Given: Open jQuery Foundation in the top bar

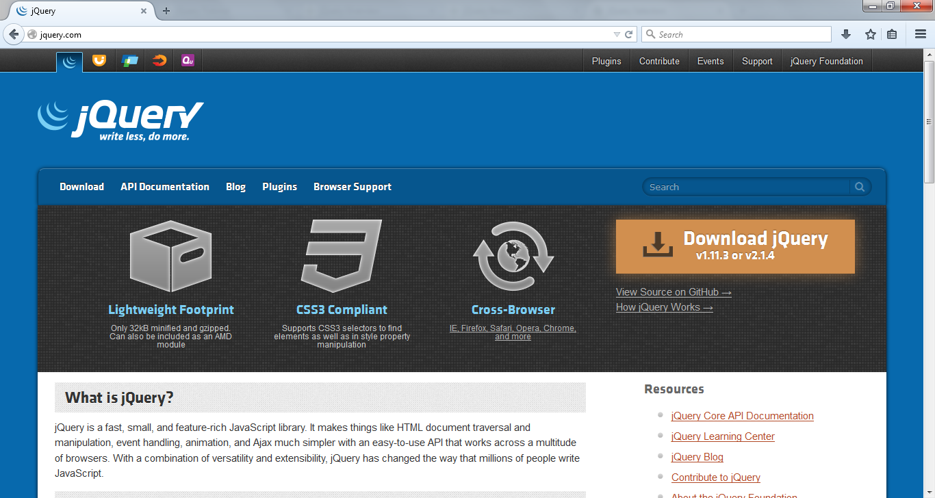Looking at the screenshot, I should point(826,61).
